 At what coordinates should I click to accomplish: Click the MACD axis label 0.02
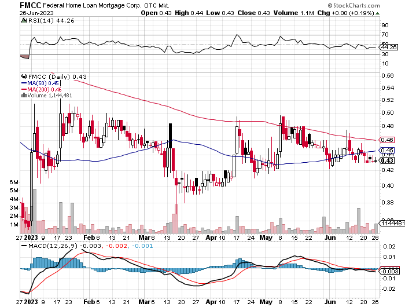click(x=389, y=247)
